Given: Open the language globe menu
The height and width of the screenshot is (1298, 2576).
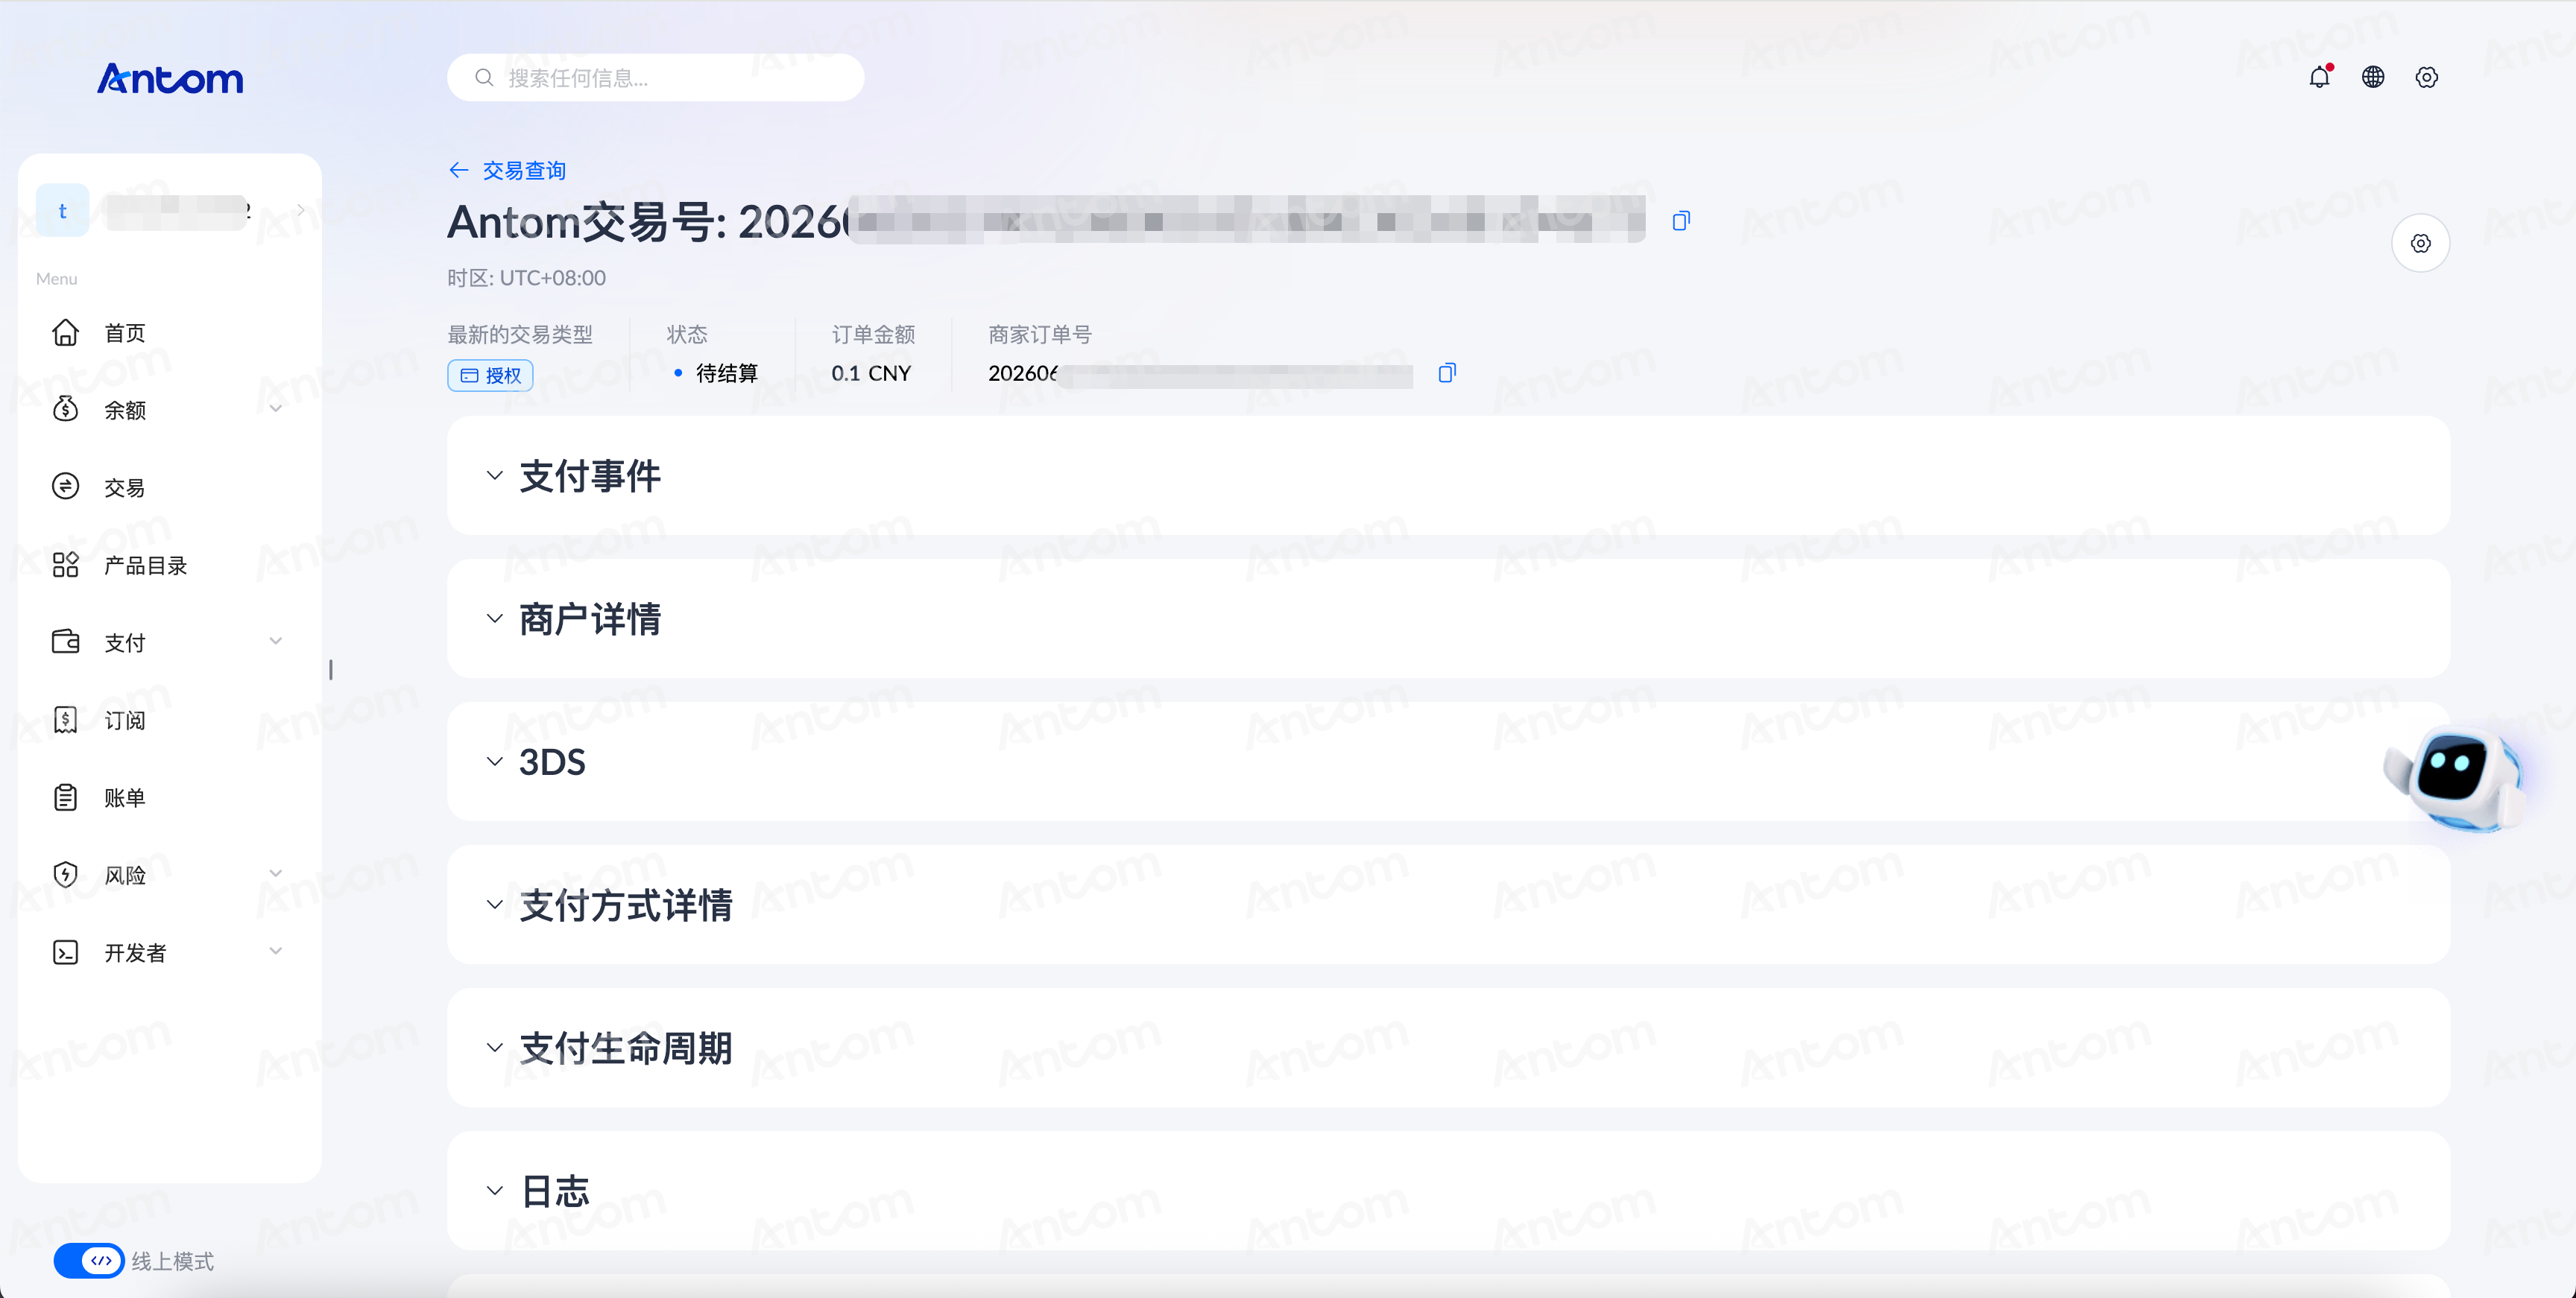Looking at the screenshot, I should click(x=2373, y=77).
